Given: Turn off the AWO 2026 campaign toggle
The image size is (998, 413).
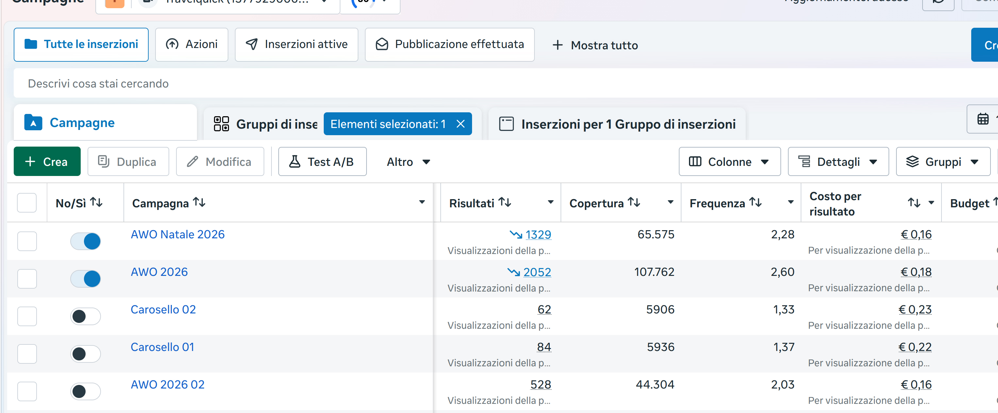Looking at the screenshot, I should pyautogui.click(x=85, y=279).
